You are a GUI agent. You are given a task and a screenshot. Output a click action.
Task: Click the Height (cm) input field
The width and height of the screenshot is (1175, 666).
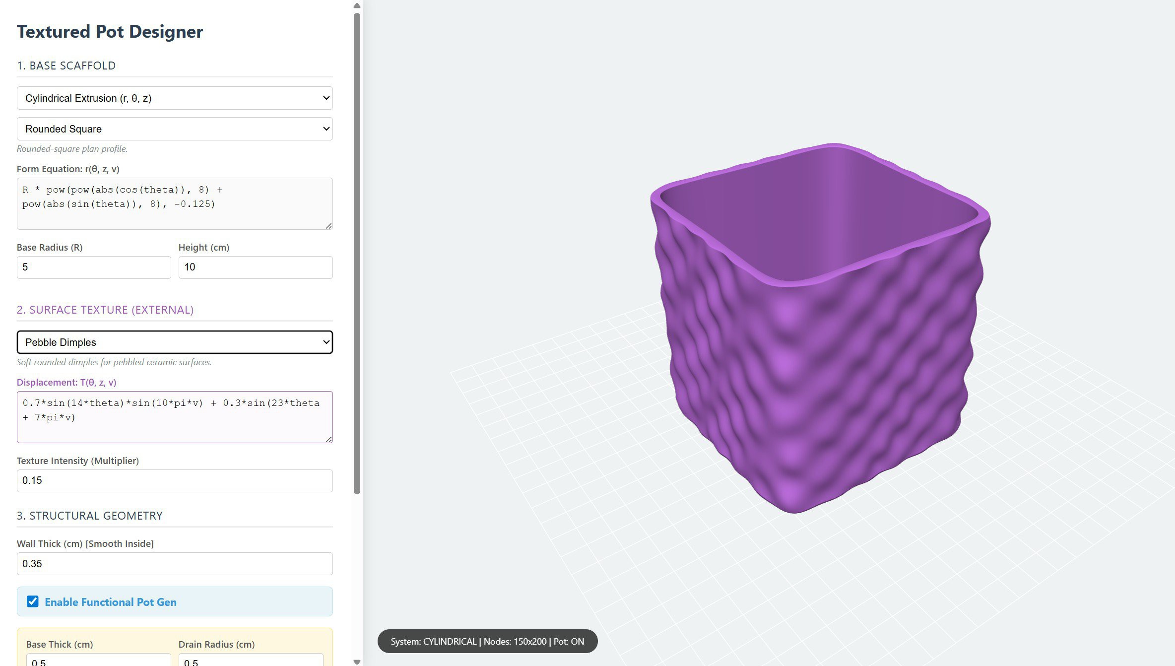(x=255, y=267)
